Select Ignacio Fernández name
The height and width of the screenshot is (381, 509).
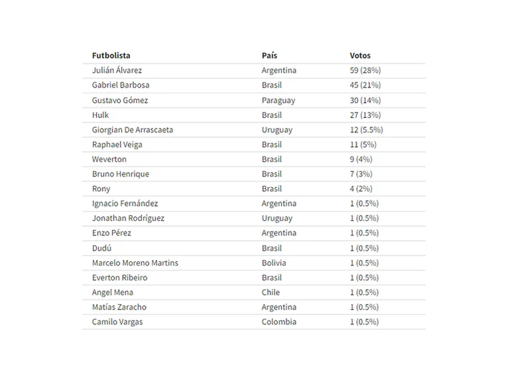pos(125,203)
